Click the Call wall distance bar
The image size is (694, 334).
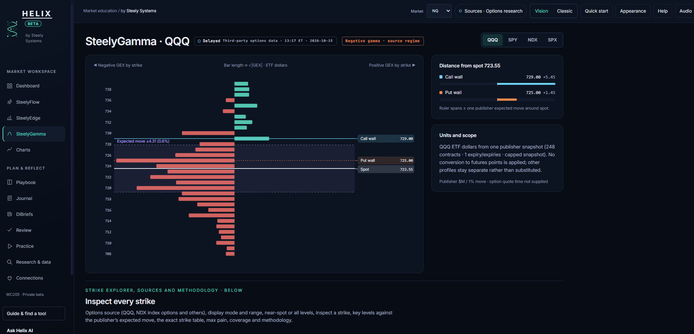click(x=497, y=84)
